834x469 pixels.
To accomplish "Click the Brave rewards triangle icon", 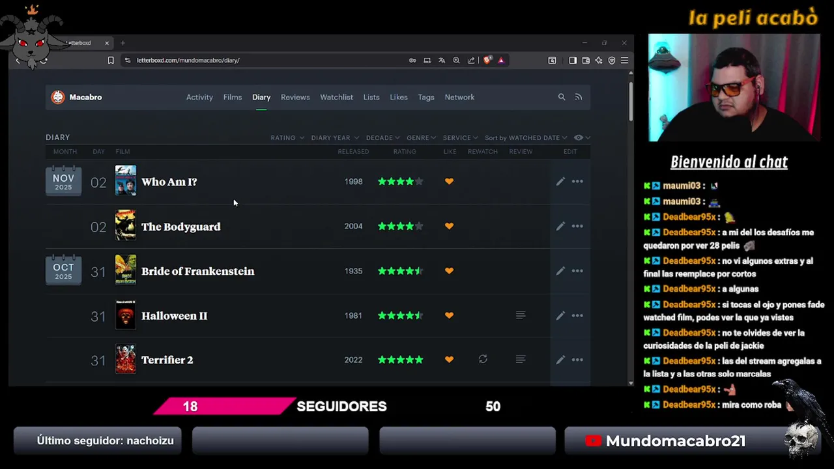I will [x=501, y=60].
